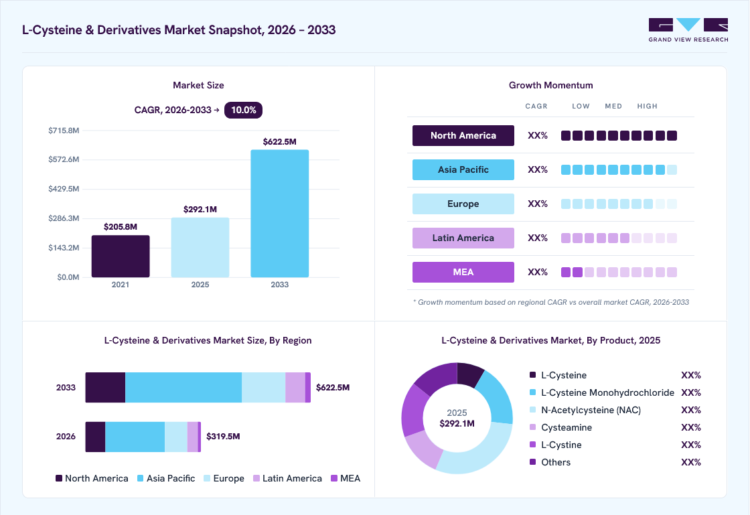750x515 pixels.
Task: Click the North America segment in 2033 bar
Action: tap(105, 387)
